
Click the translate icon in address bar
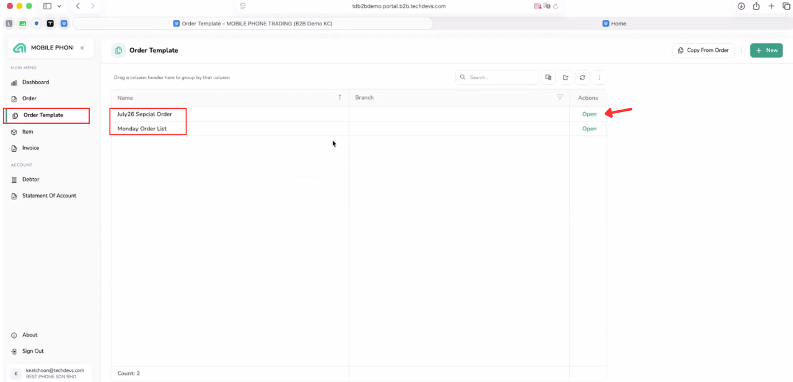[x=547, y=6]
